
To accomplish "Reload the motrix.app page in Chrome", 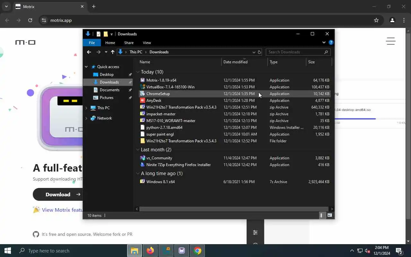I will point(30,20).
